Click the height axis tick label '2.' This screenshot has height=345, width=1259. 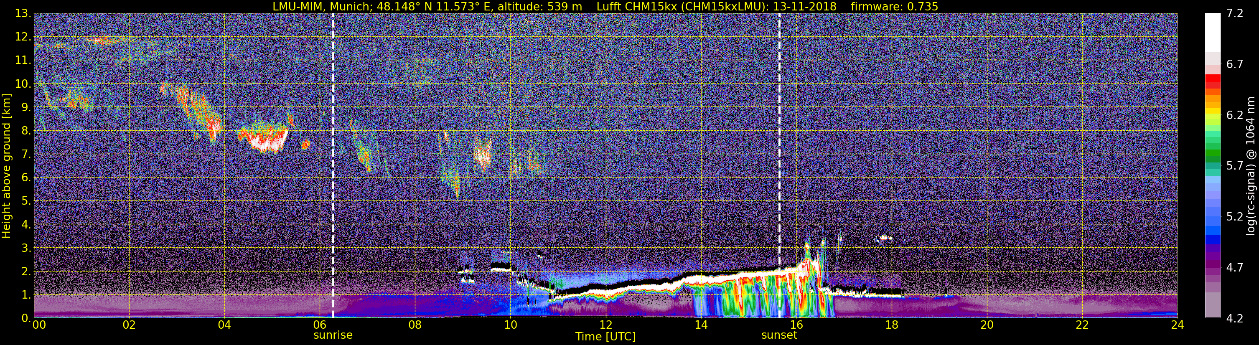pos(26,272)
